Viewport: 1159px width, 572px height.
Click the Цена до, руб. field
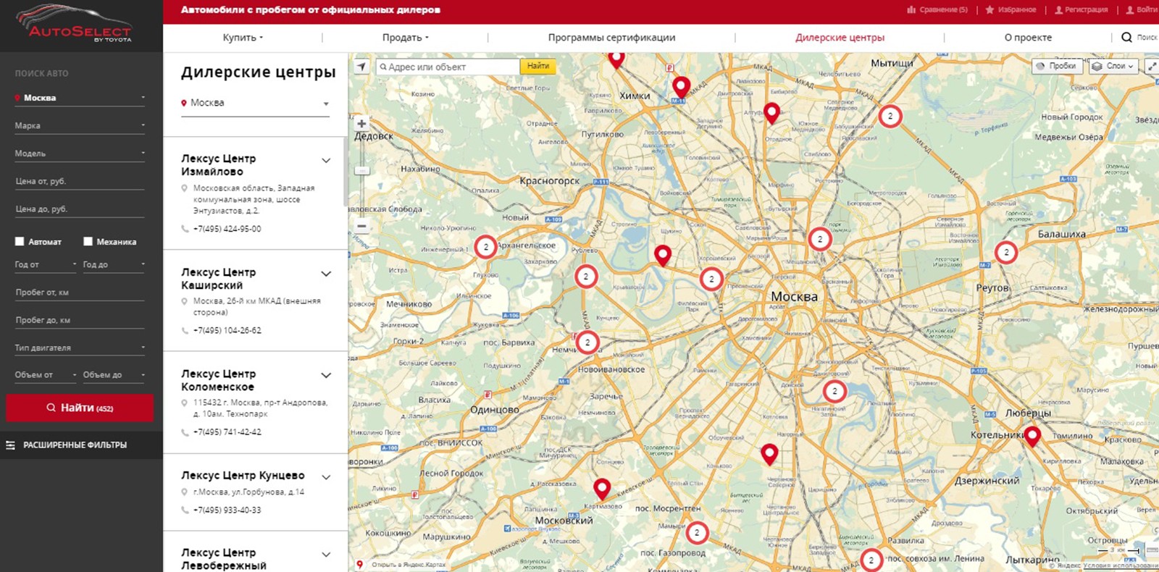[x=80, y=209]
